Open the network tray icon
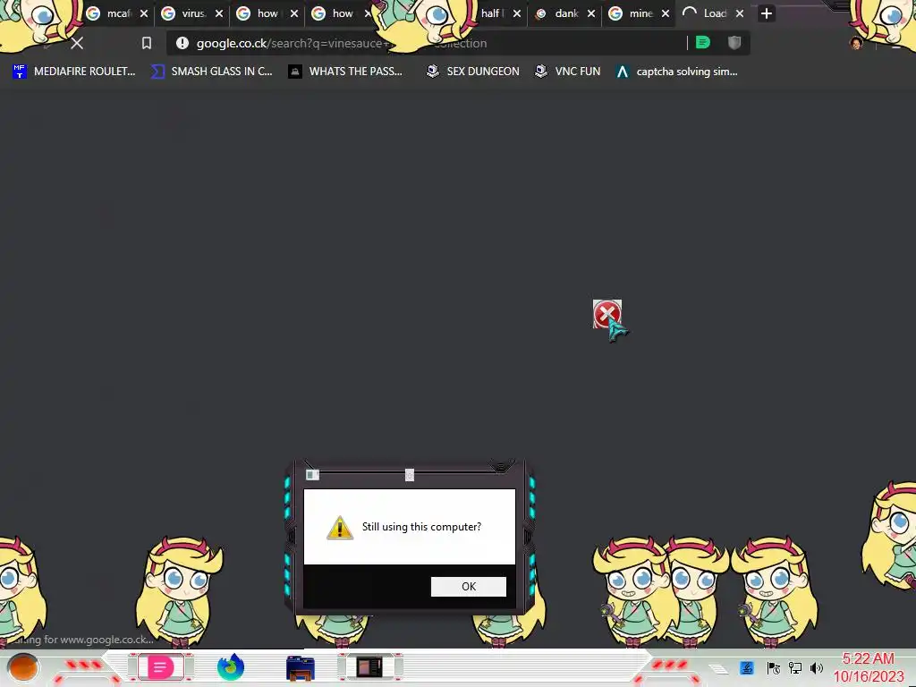Image resolution: width=916 pixels, height=687 pixels. tap(795, 667)
